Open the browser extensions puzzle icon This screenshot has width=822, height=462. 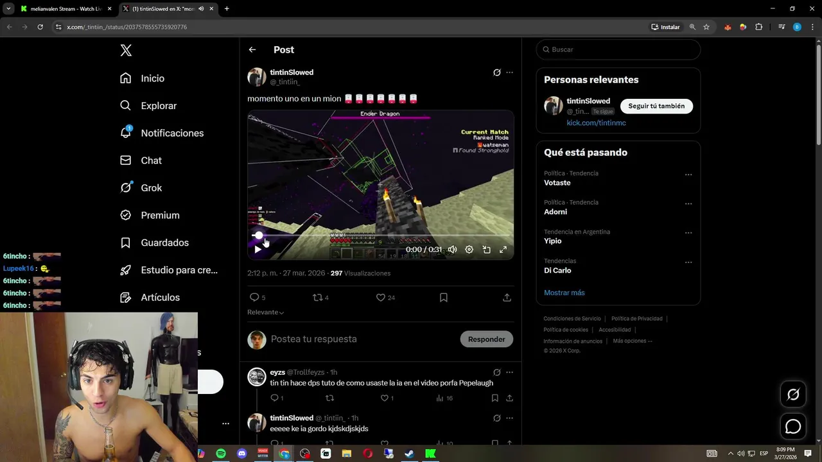point(759,27)
